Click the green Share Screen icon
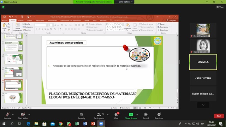The height and width of the screenshot is (127, 226). (131, 114)
